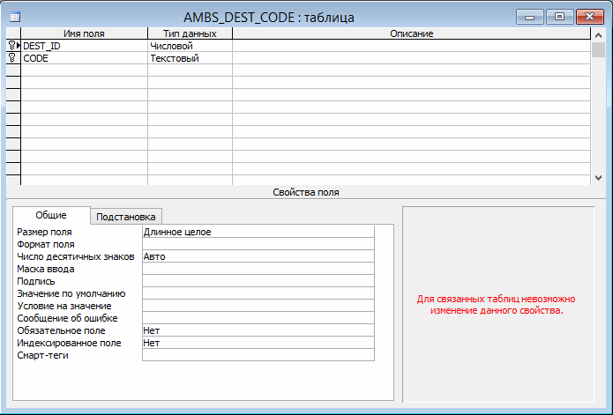Select the DEST_ID row via its key selector

[13, 46]
